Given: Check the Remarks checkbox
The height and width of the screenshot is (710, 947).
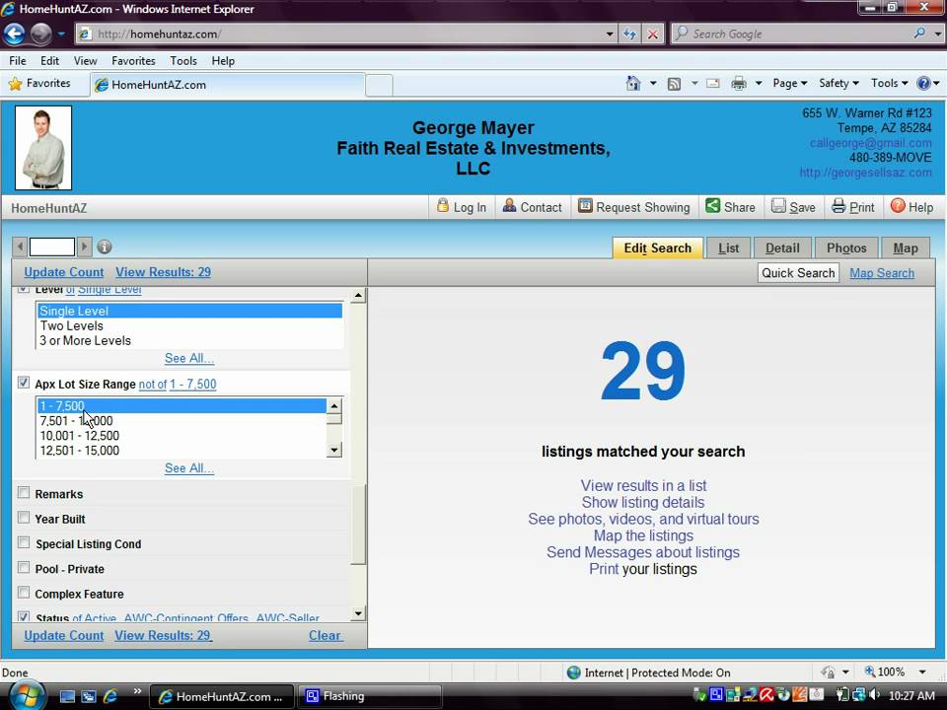Looking at the screenshot, I should (24, 493).
